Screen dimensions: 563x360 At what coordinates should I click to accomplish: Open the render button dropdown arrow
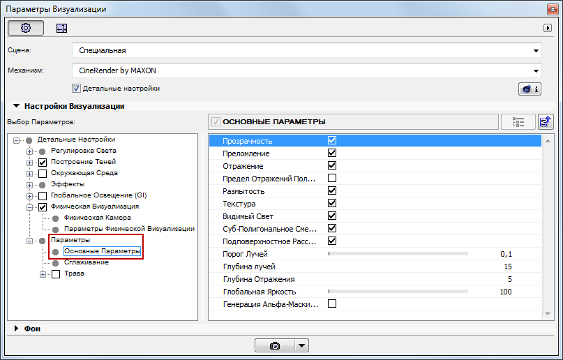(301, 345)
